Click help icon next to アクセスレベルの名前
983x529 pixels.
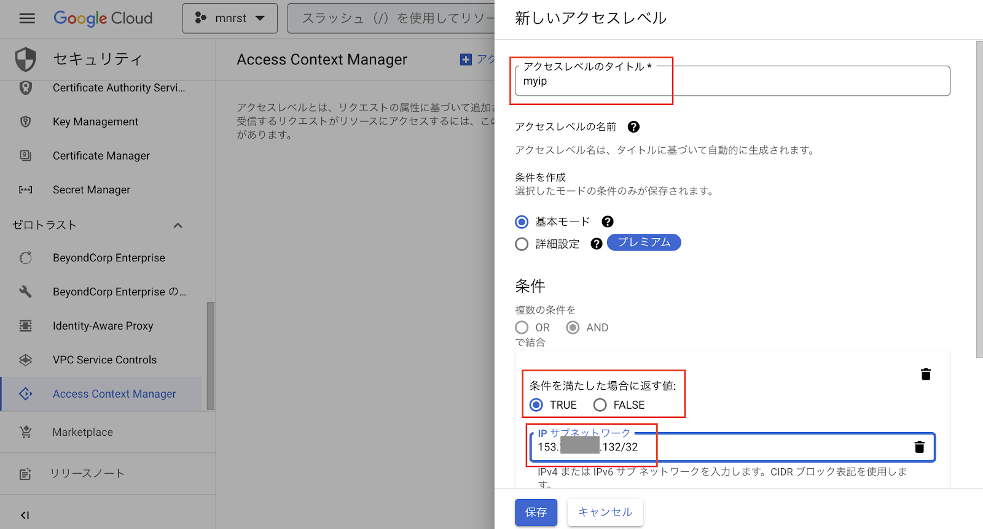click(x=633, y=126)
